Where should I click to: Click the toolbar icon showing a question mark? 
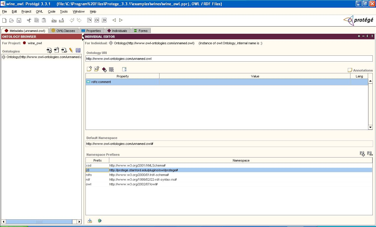tap(89, 20)
